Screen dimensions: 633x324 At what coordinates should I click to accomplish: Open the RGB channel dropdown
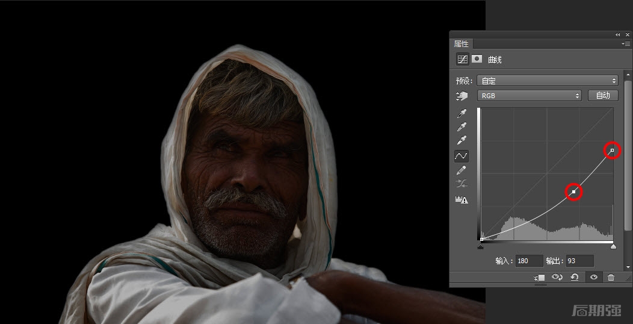[530, 96]
